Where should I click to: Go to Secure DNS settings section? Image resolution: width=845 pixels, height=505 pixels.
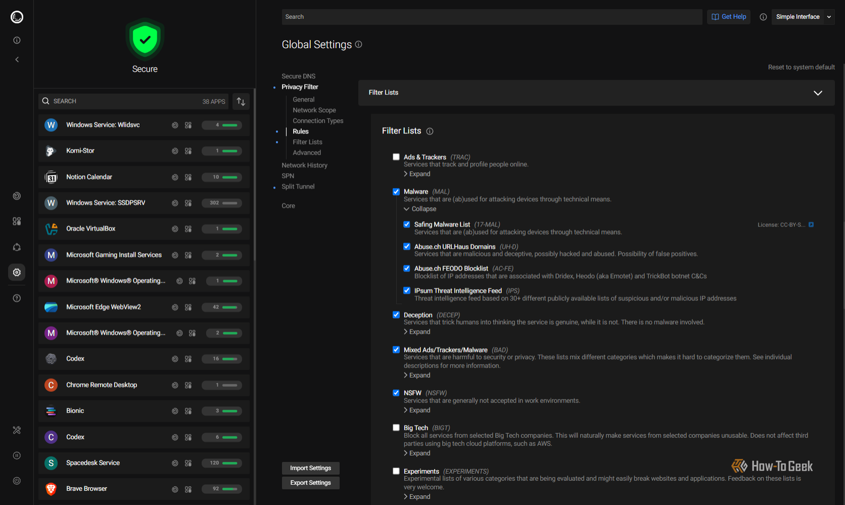click(299, 76)
